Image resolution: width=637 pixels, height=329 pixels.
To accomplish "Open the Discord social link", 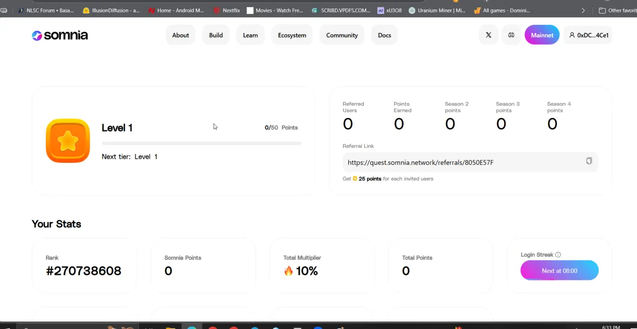I will (511, 35).
